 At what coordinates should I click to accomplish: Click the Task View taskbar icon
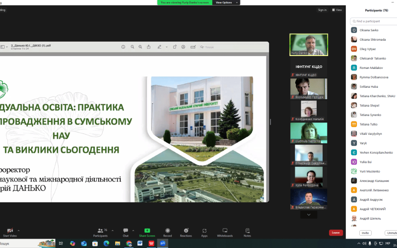coord(61,244)
